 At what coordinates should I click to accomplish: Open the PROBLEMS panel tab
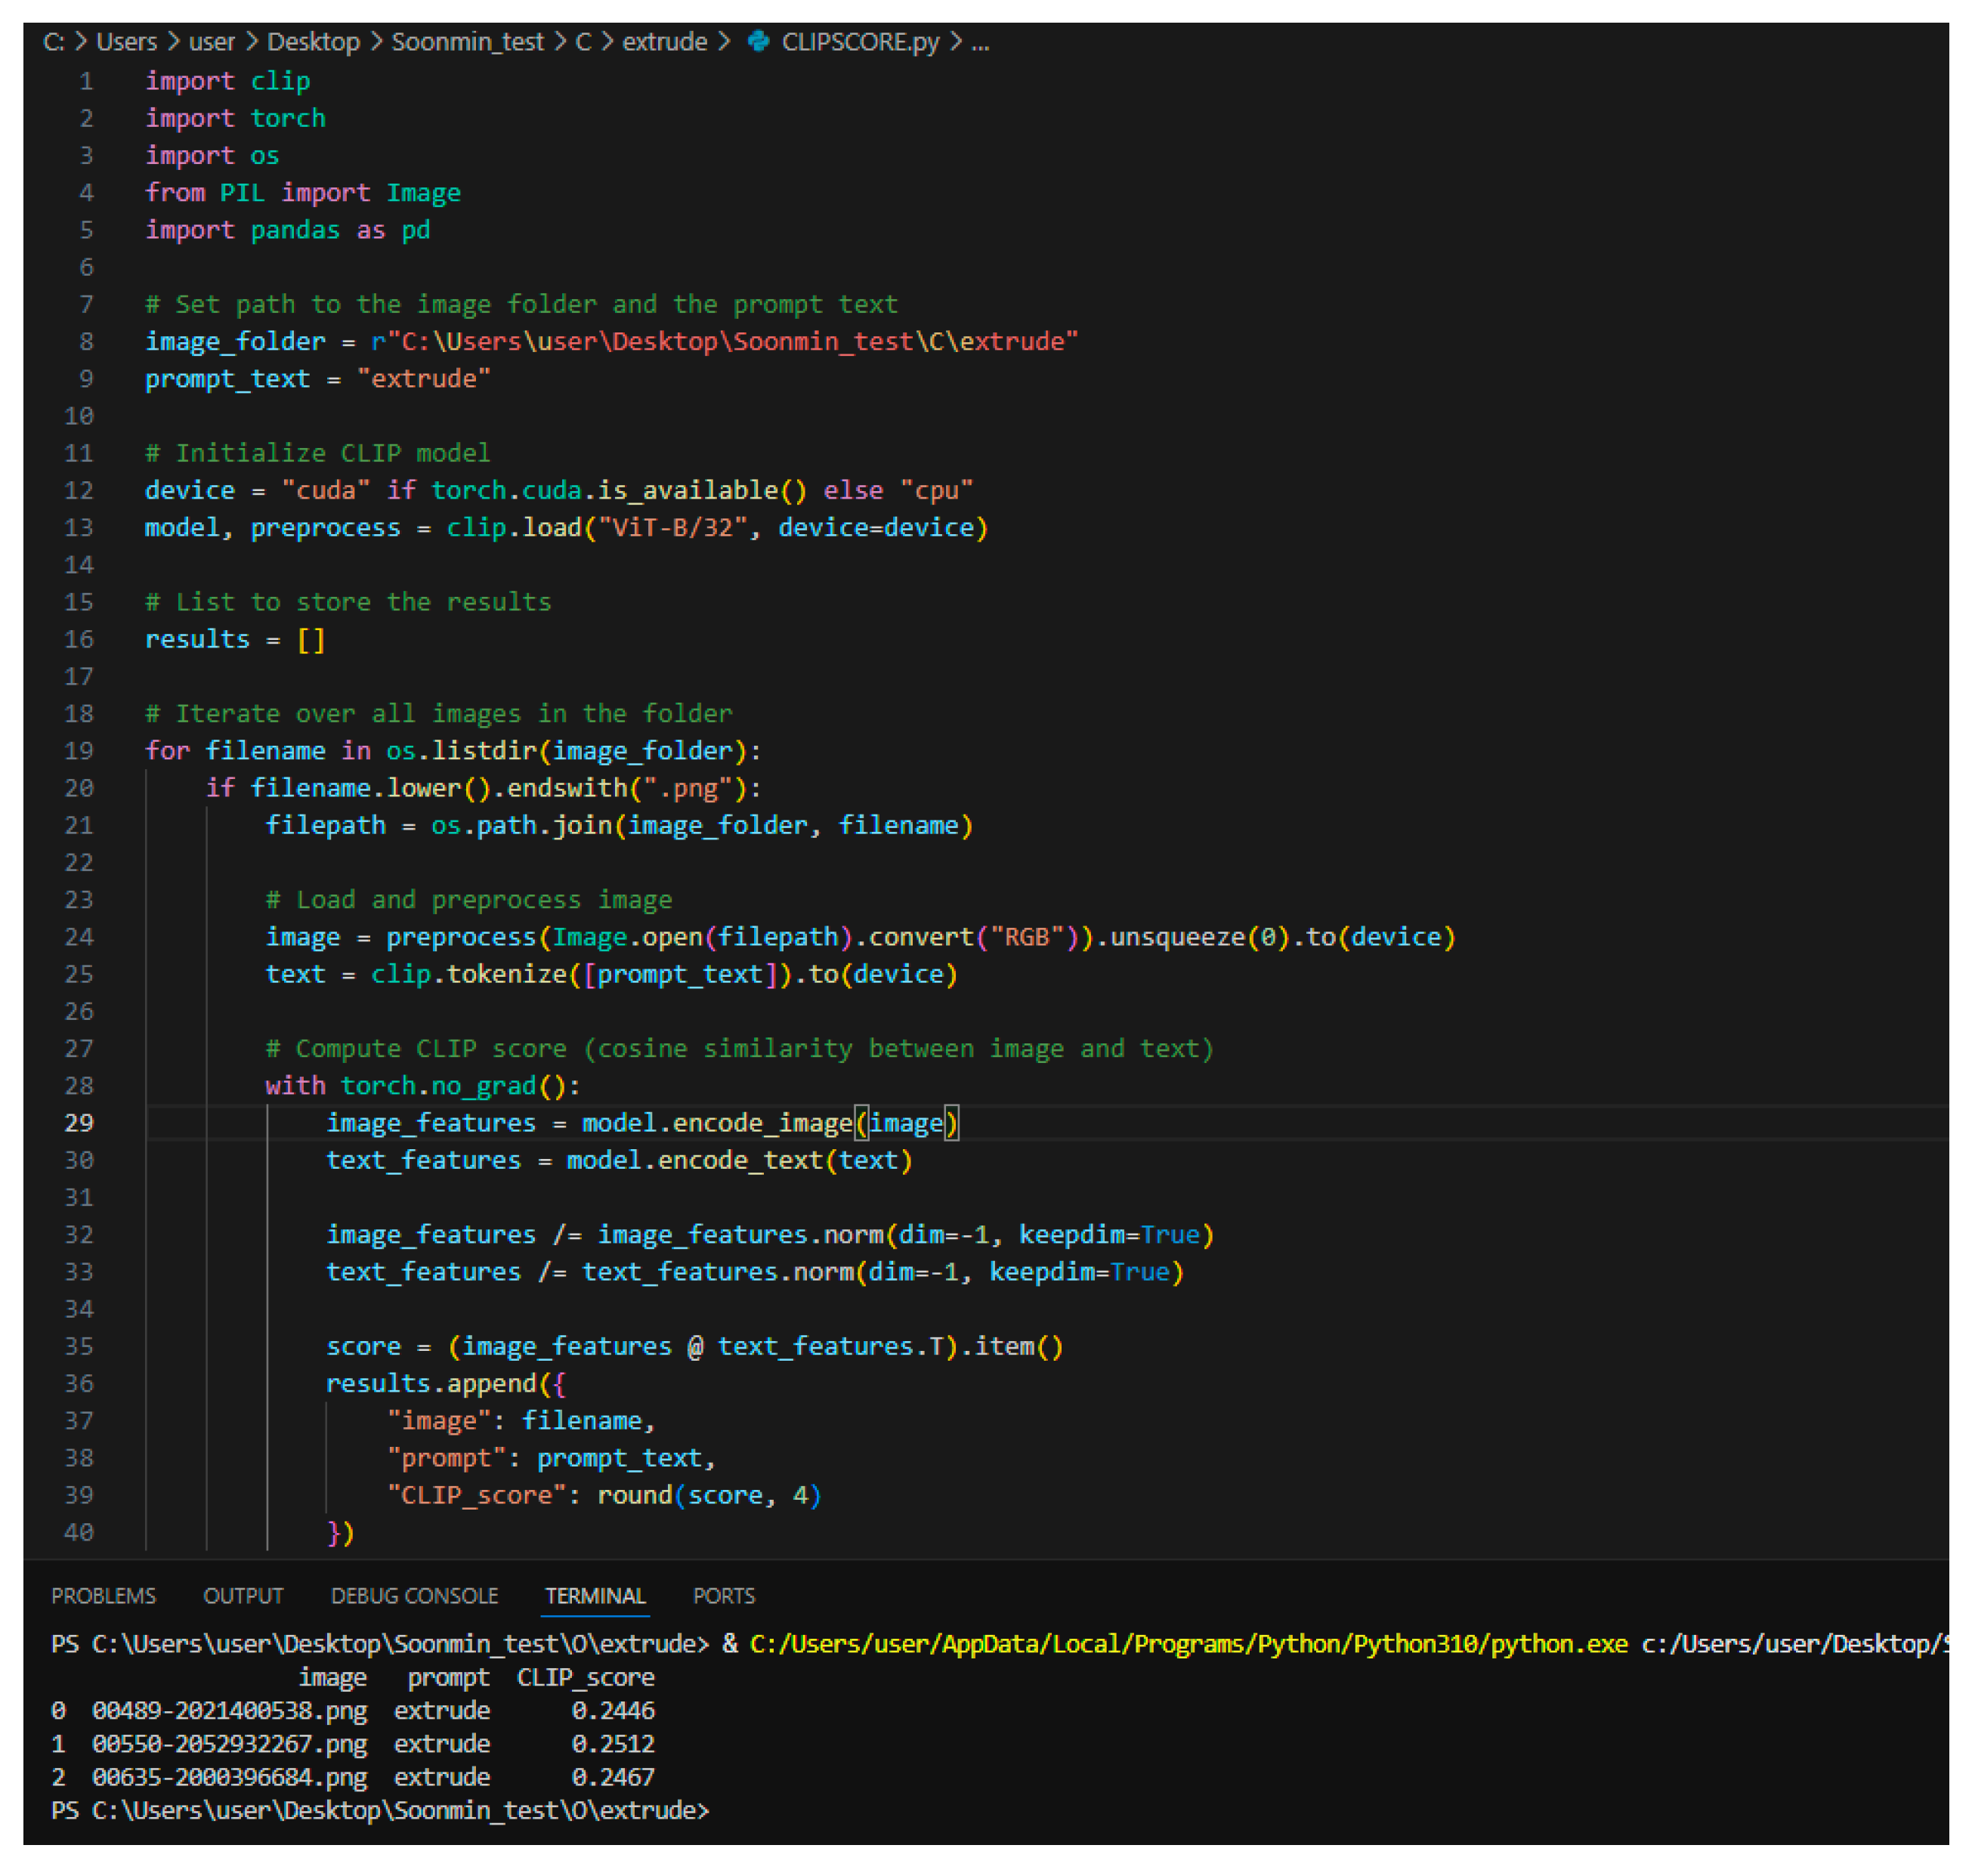coord(103,1595)
